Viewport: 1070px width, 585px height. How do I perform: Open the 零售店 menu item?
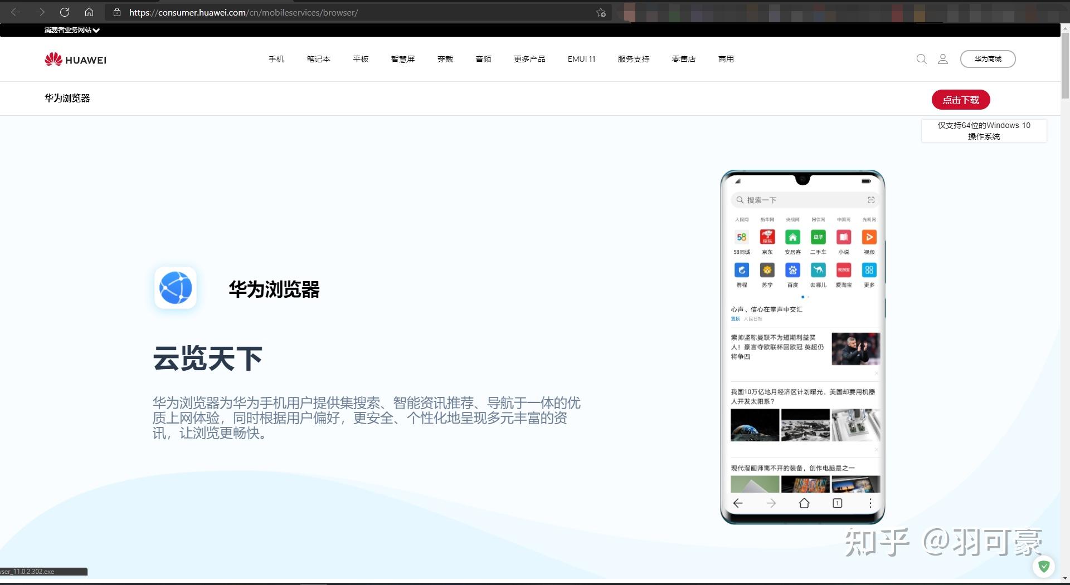(684, 59)
